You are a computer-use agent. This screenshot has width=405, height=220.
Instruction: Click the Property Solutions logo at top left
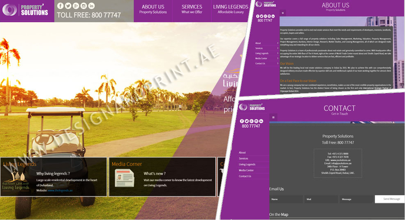pos(25,10)
